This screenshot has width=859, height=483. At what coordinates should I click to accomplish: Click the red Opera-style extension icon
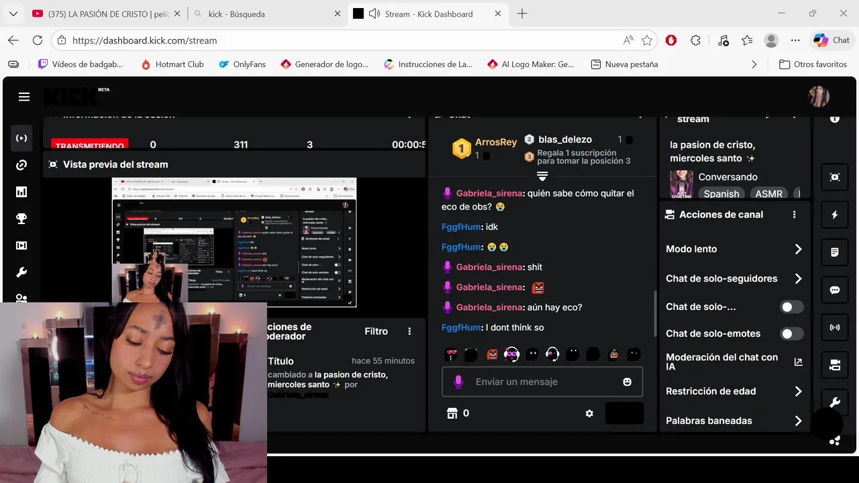click(671, 40)
